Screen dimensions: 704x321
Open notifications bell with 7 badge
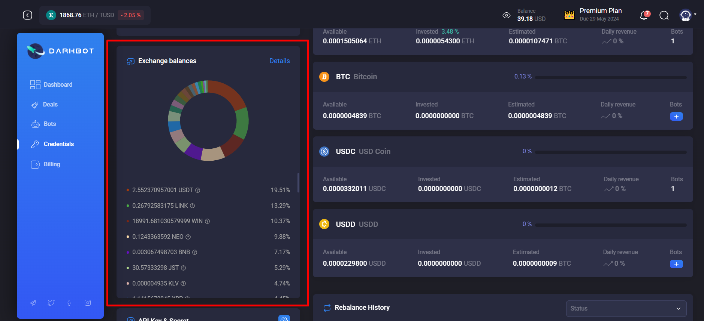click(644, 15)
